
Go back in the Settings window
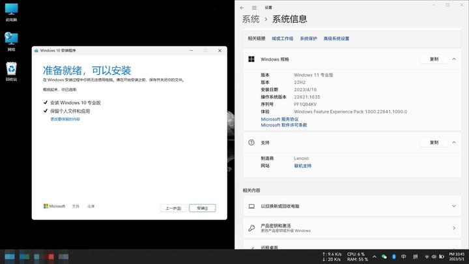[242, 8]
